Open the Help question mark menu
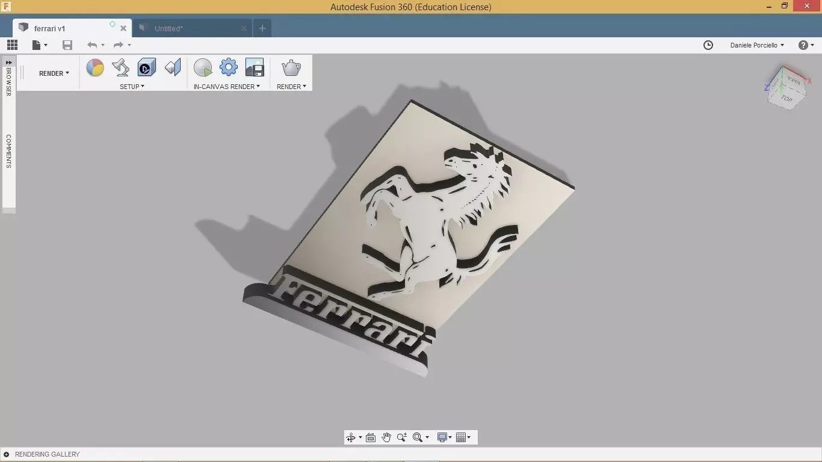Screen dimensions: 822x462 point(803,45)
